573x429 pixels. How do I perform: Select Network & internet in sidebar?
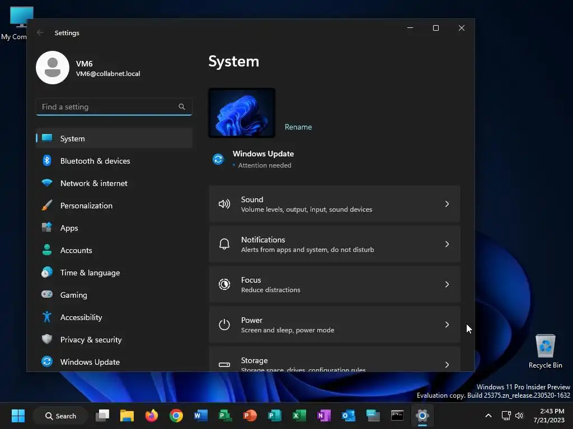click(x=114, y=183)
